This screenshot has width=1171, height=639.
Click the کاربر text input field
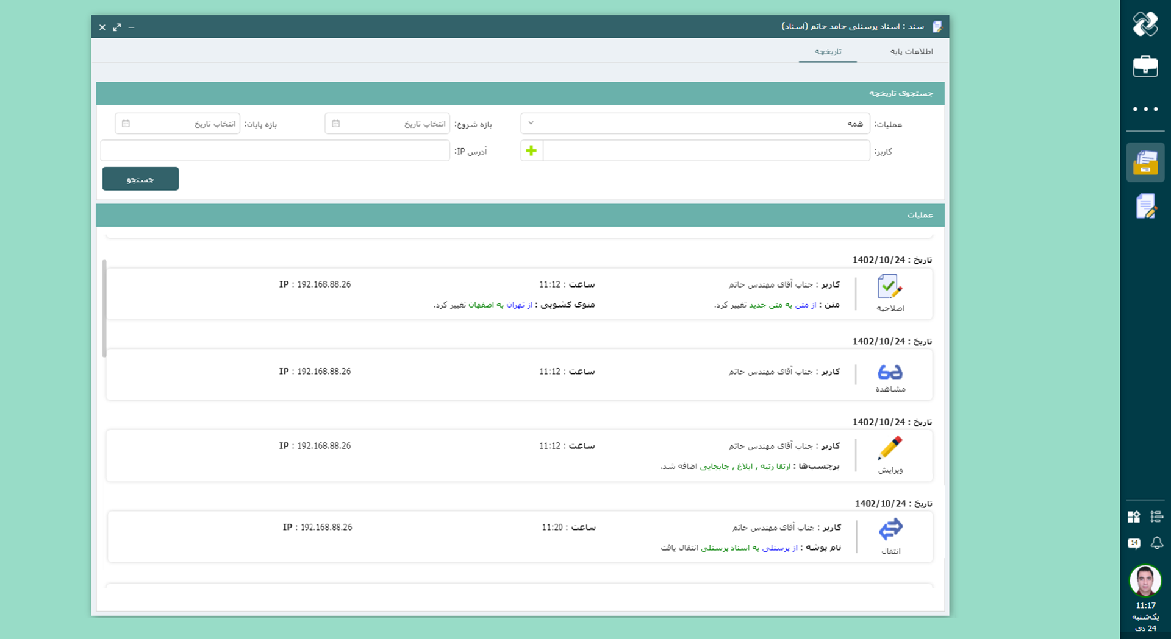(x=706, y=150)
